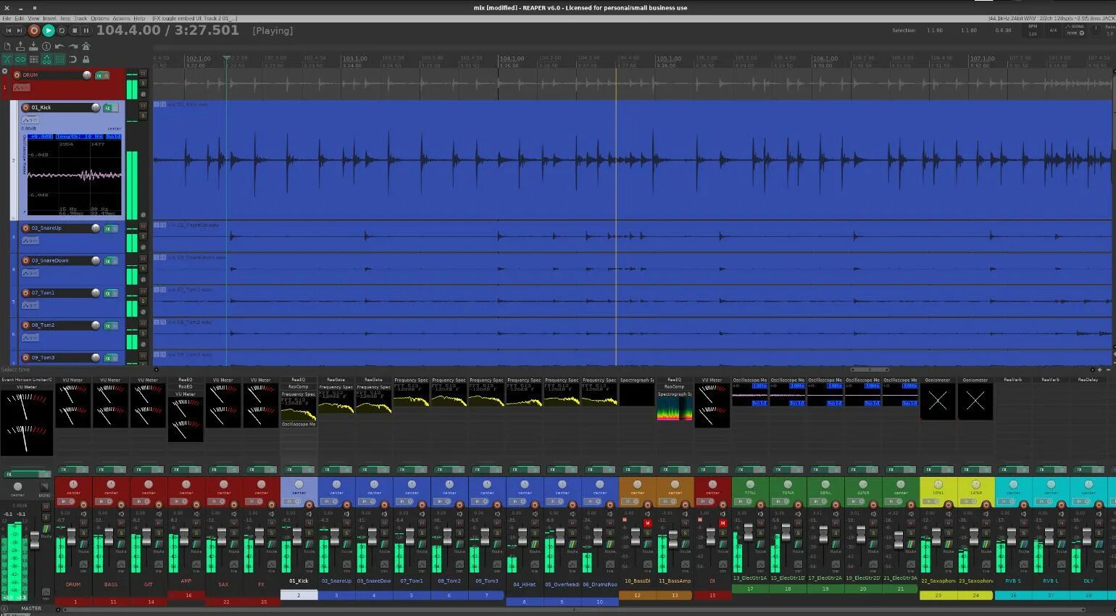This screenshot has height=616, width=1116.
Task: Open the View menu
Action: [x=34, y=18]
